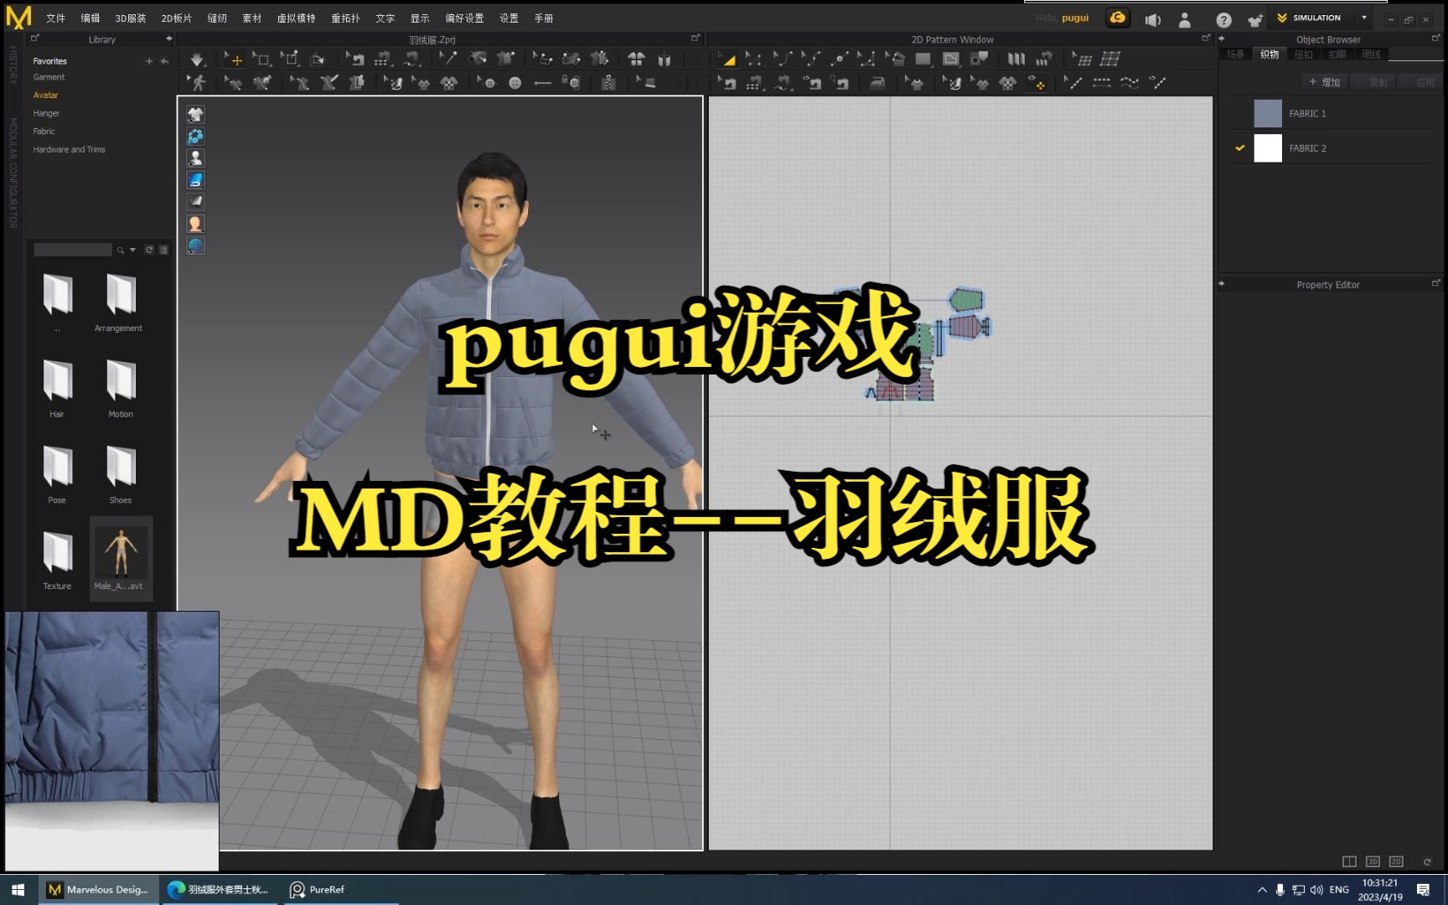Toggle garment display icon in 3D viewport
The height and width of the screenshot is (905, 1448).
point(195,114)
